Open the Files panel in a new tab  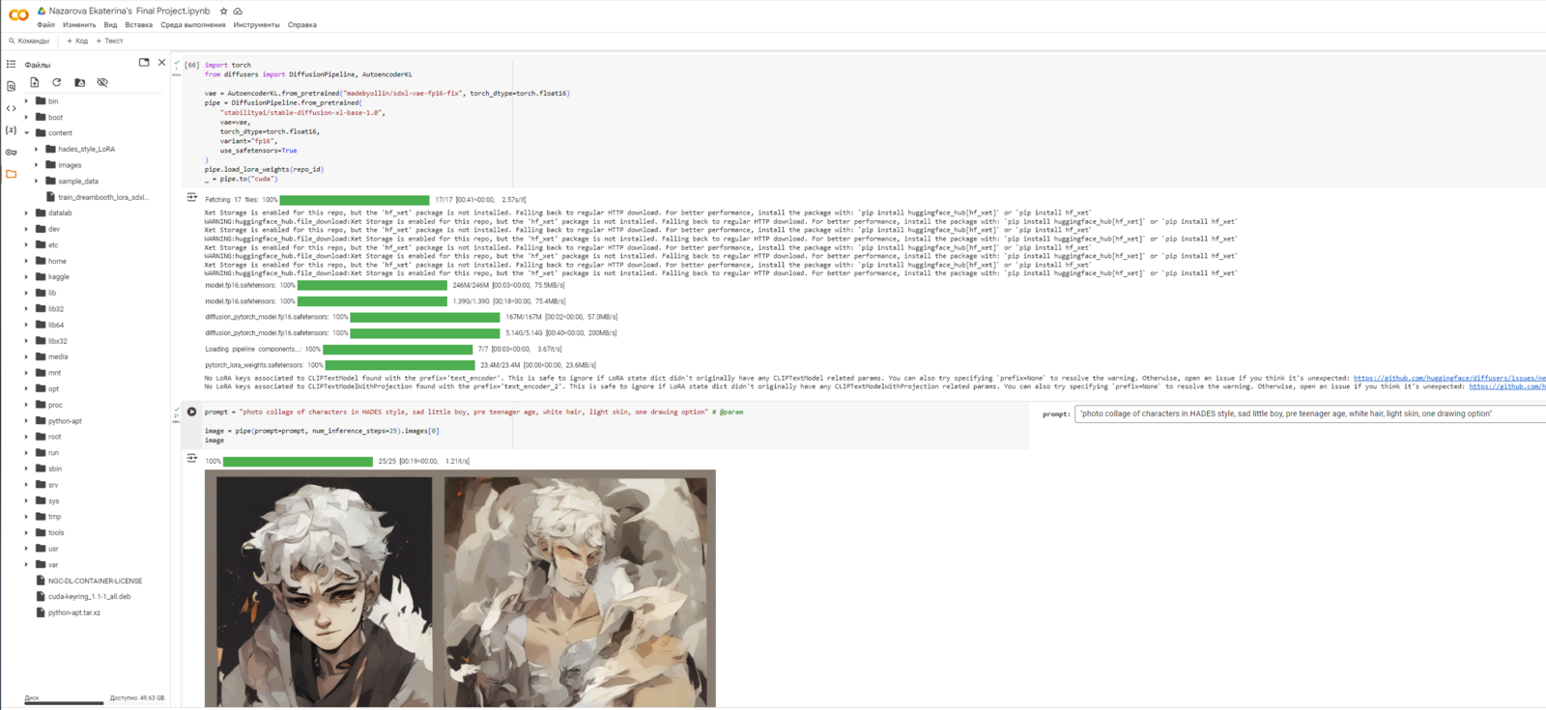pyautogui.click(x=144, y=62)
